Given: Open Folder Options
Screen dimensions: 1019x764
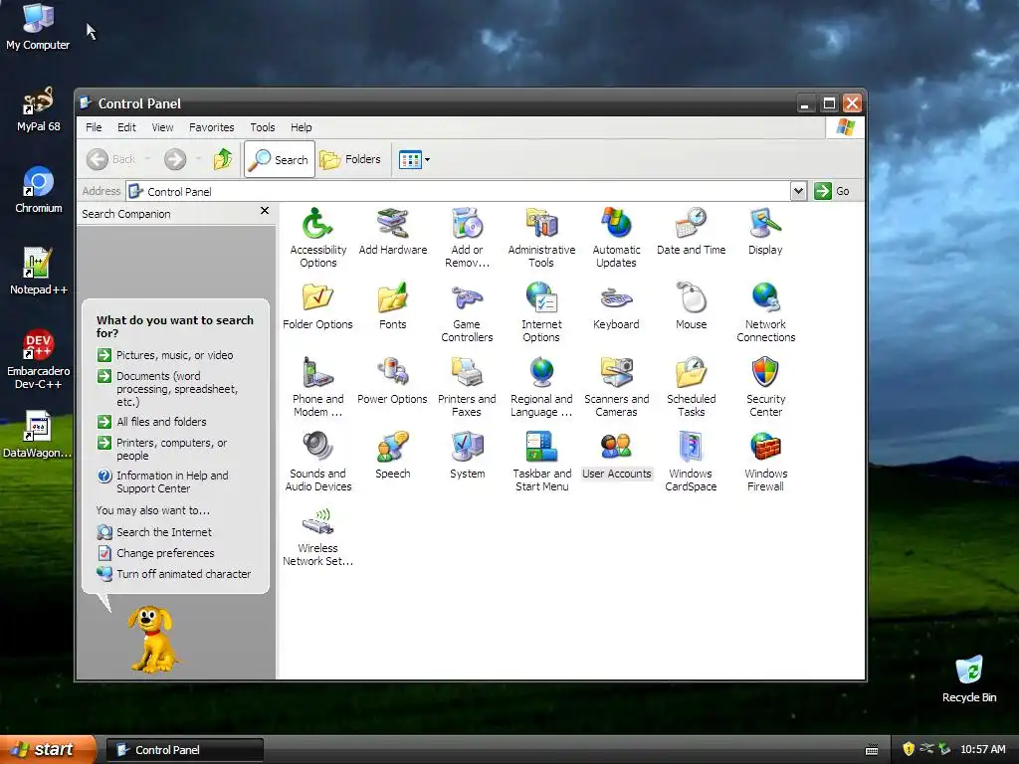Looking at the screenshot, I should tap(317, 306).
